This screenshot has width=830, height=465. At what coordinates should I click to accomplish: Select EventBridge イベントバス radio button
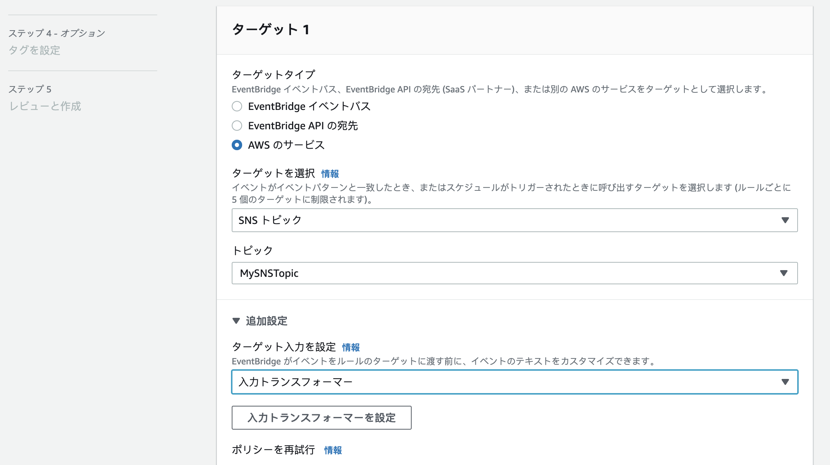click(237, 107)
